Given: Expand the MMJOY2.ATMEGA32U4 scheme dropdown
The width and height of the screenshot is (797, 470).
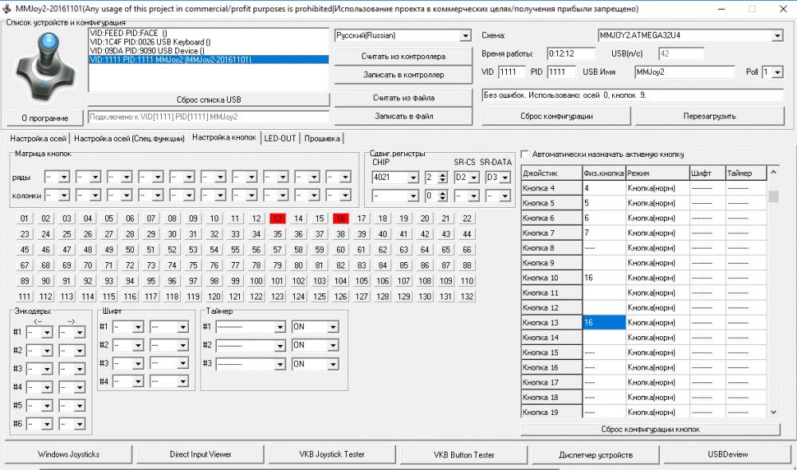Looking at the screenshot, I should click(x=777, y=36).
